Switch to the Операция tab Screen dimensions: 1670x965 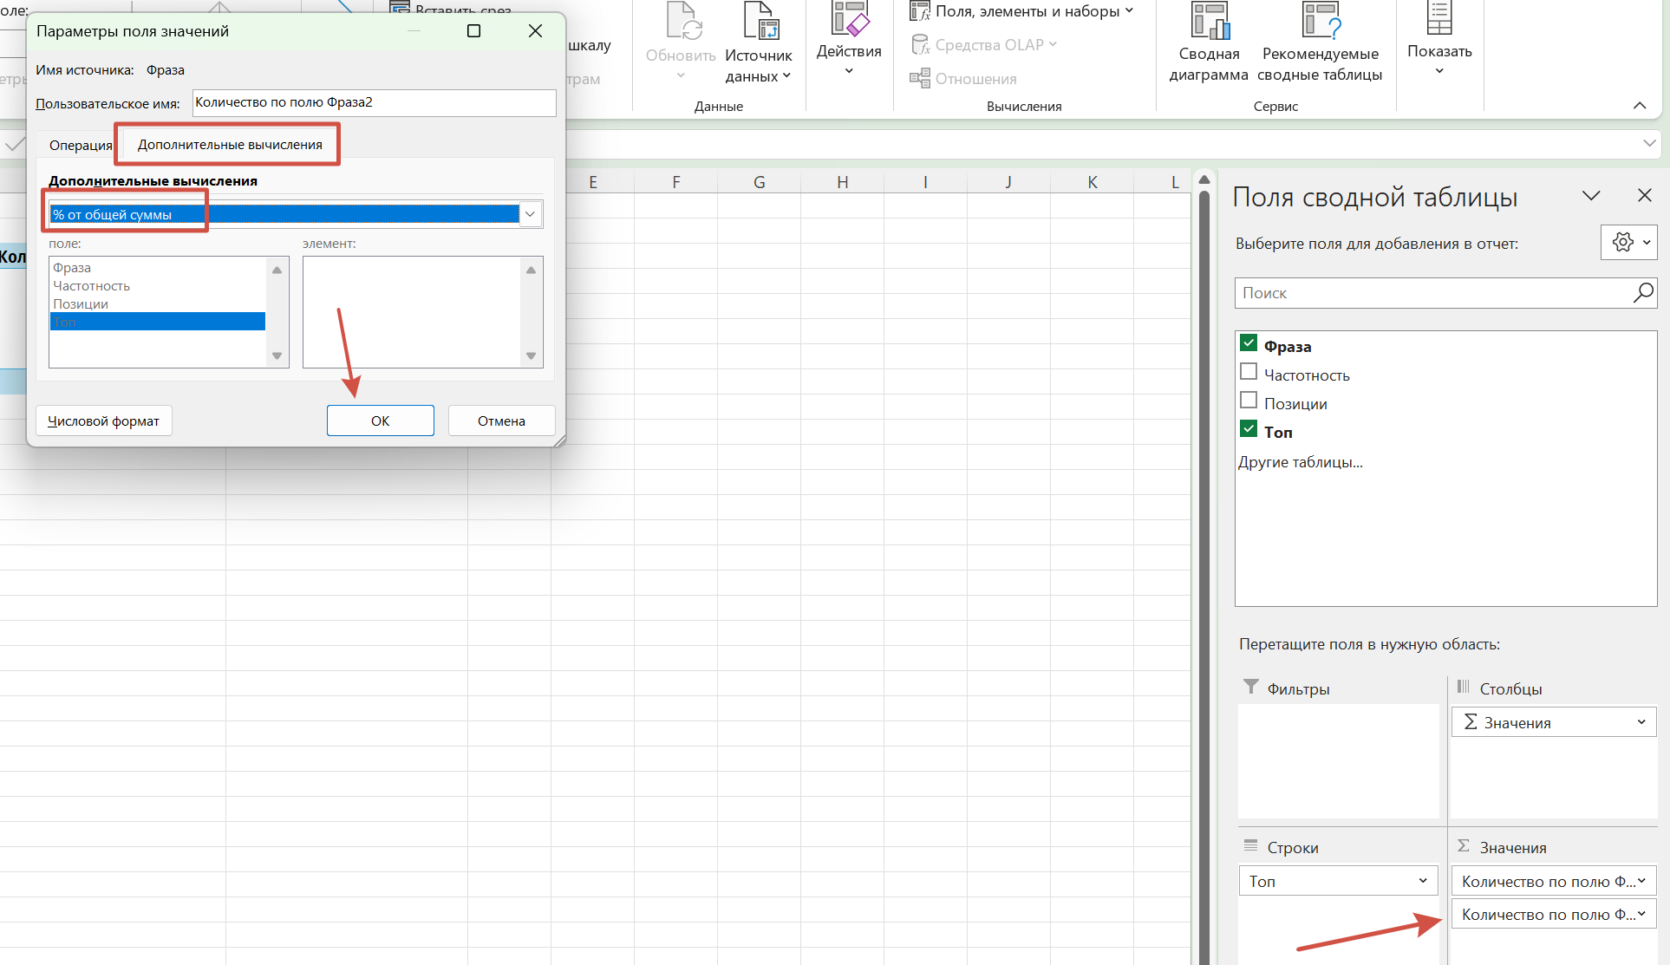click(80, 145)
